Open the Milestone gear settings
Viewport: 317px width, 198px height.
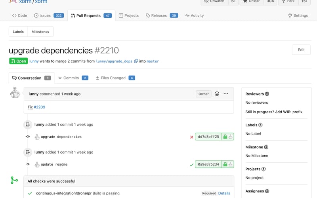[266, 147]
